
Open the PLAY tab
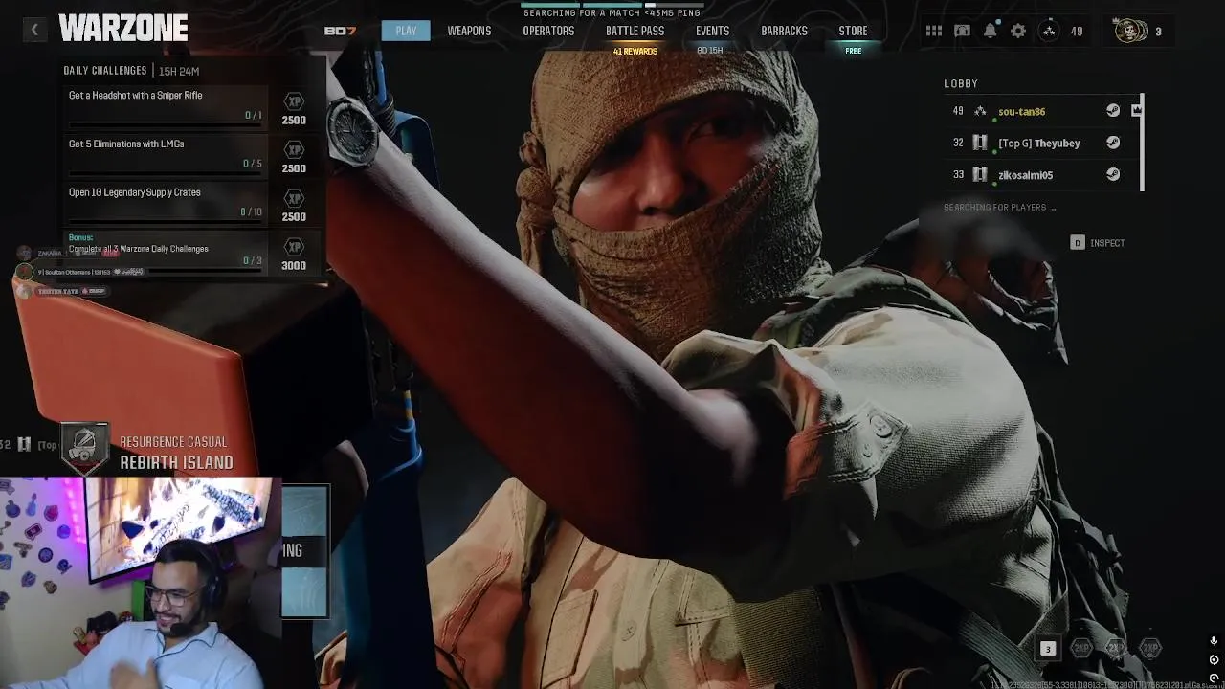[406, 31]
